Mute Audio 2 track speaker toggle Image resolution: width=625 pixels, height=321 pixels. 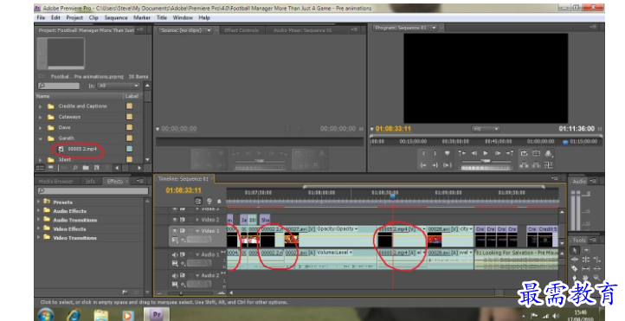[175, 275]
